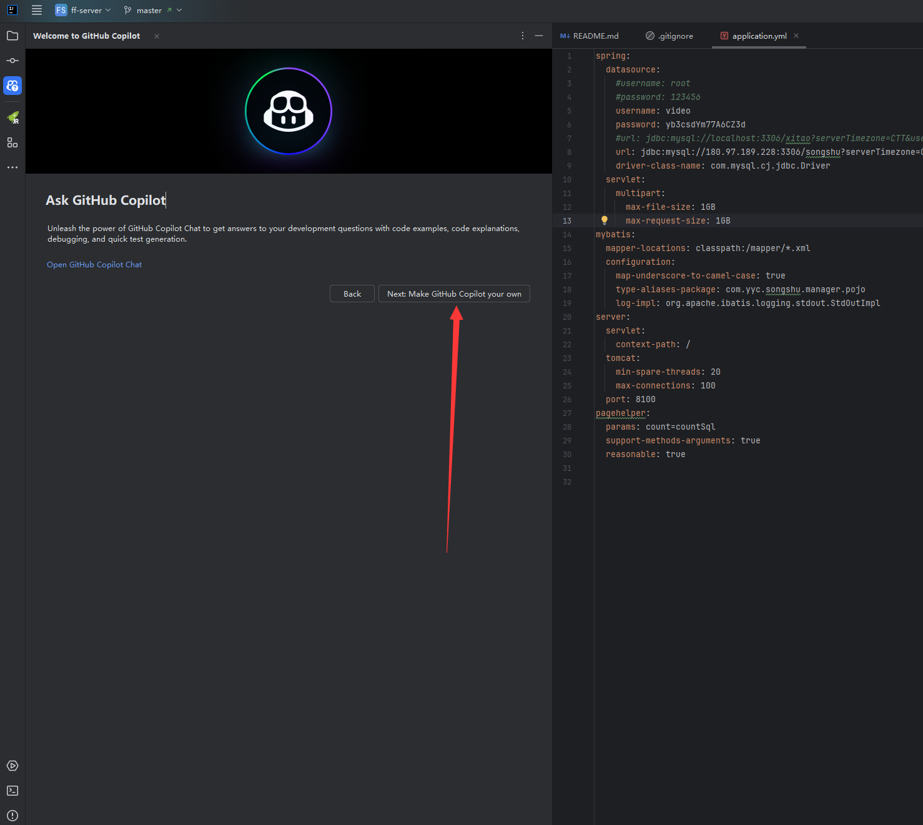
Task: Open the Services tool window
Action: (x=12, y=766)
